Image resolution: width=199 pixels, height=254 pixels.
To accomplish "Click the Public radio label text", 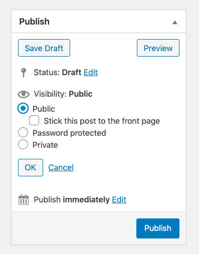I will click(x=44, y=109).
